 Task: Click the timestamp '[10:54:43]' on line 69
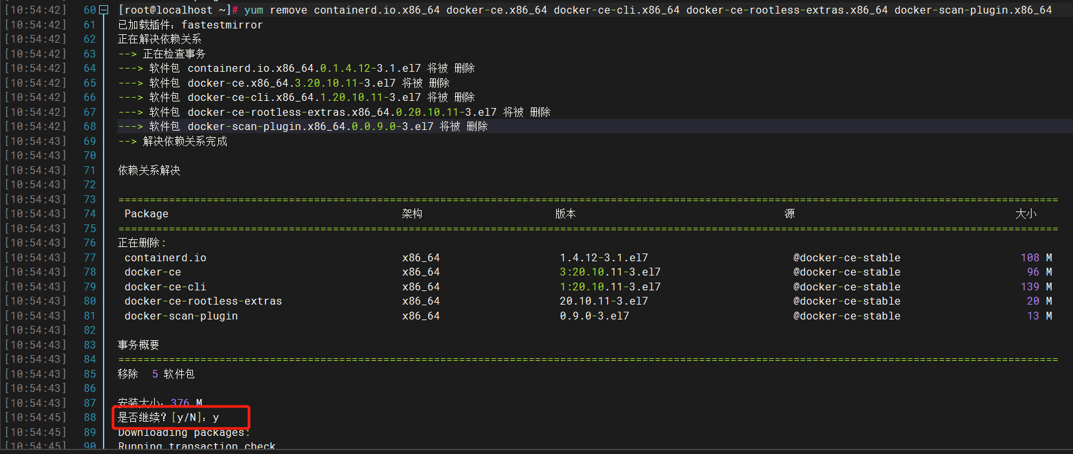coord(36,141)
